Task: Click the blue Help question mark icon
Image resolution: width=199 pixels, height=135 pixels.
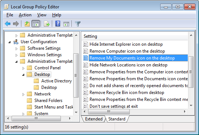Action: pos(58,24)
